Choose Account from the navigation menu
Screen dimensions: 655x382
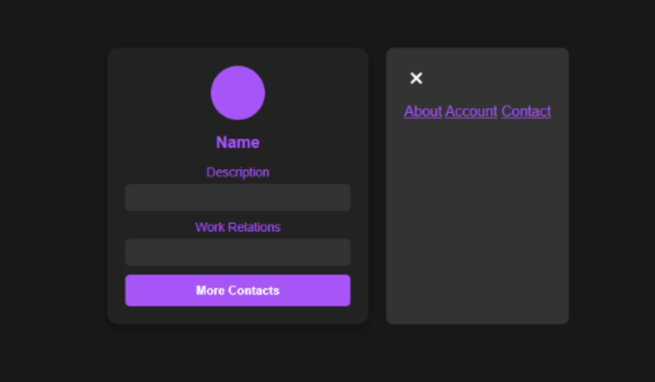(471, 112)
